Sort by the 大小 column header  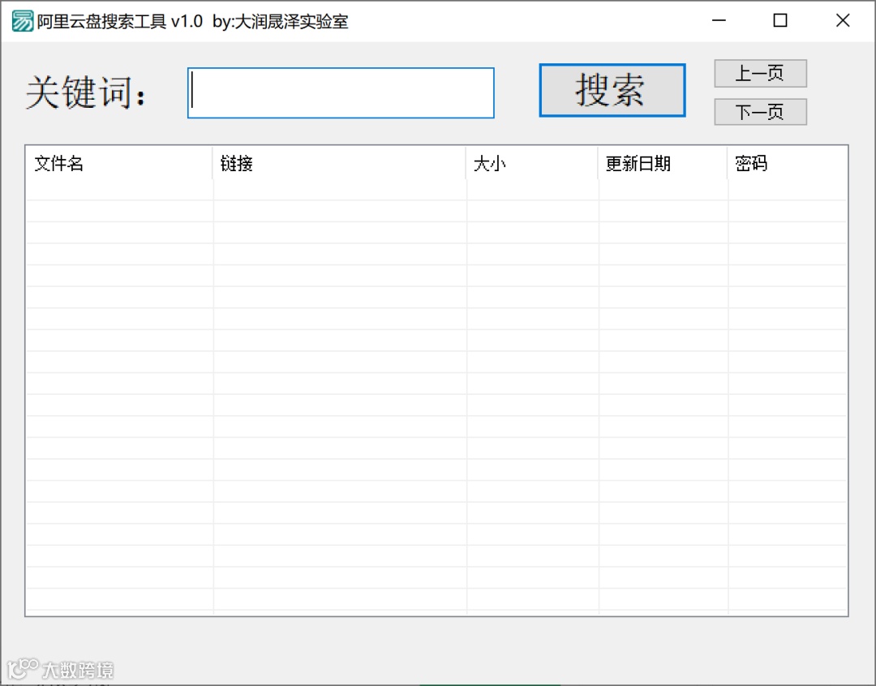click(532, 163)
